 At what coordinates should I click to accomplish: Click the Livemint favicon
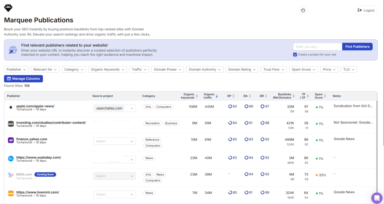11,194
